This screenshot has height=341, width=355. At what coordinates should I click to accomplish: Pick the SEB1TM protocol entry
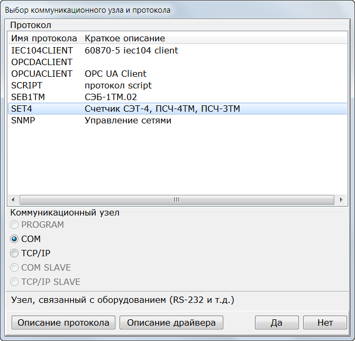coord(178,97)
